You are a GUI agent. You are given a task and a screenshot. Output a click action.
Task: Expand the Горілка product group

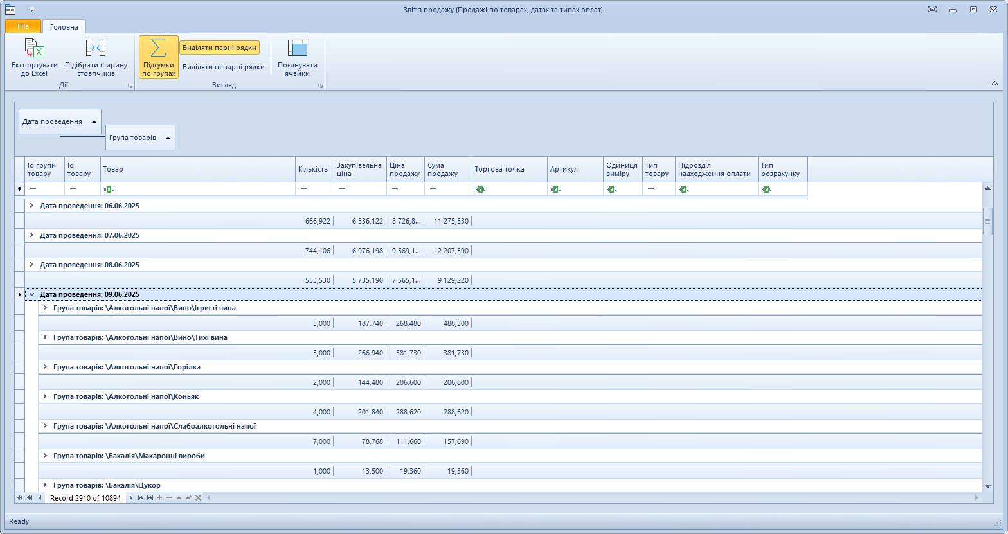45,367
